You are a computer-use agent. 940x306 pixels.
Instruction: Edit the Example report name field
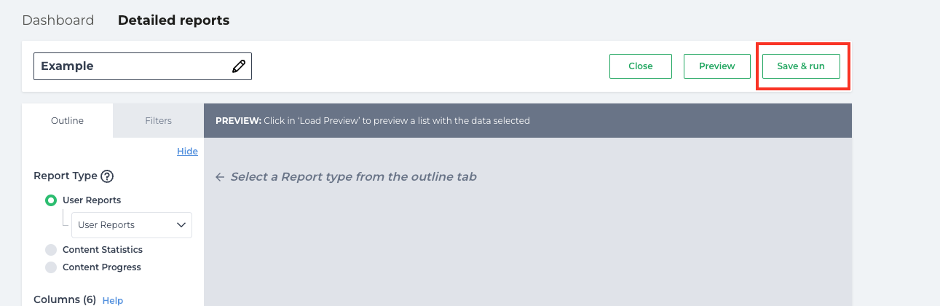(x=143, y=66)
